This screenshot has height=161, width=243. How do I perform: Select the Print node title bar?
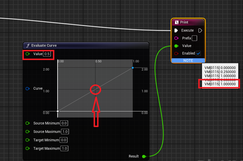(x=188, y=22)
